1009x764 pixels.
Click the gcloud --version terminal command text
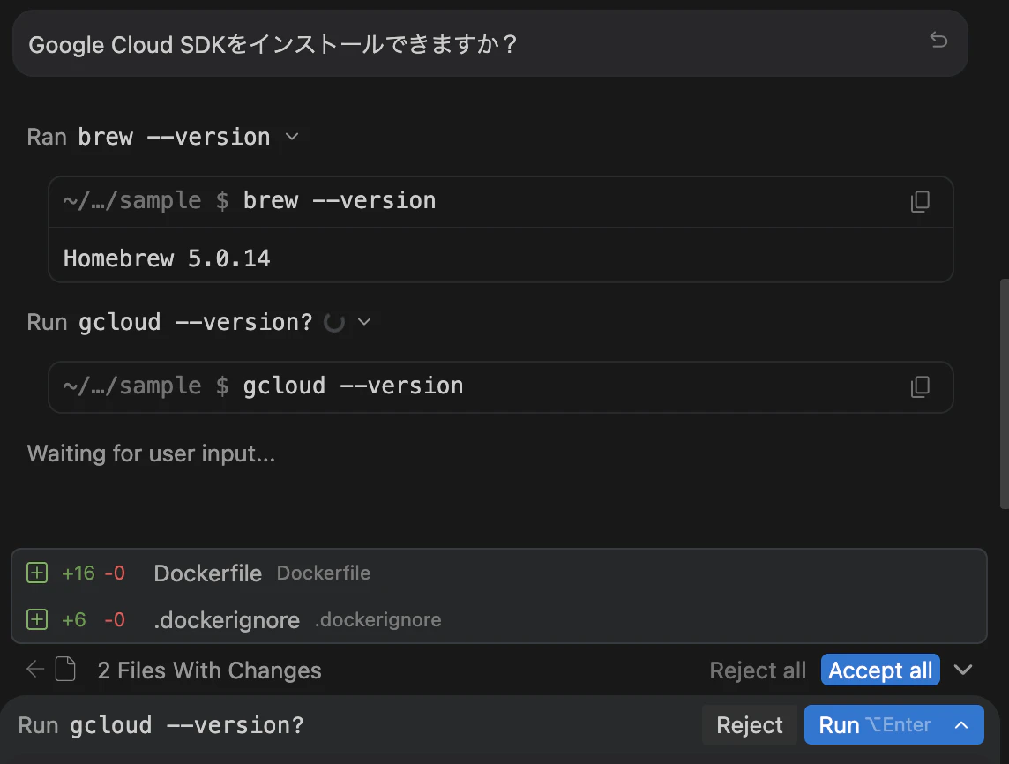(354, 386)
